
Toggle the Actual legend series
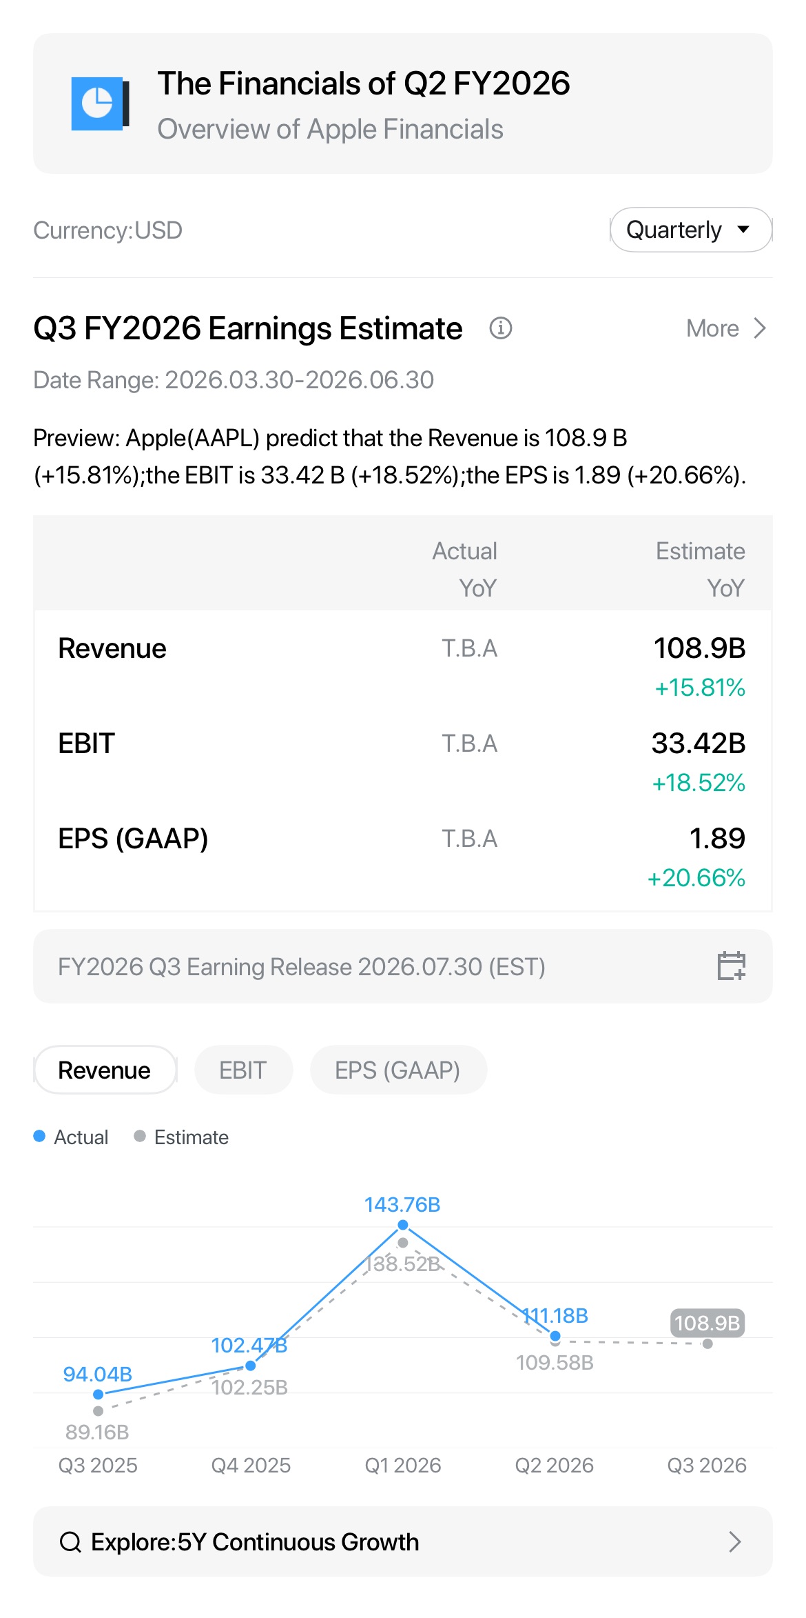click(x=71, y=1137)
